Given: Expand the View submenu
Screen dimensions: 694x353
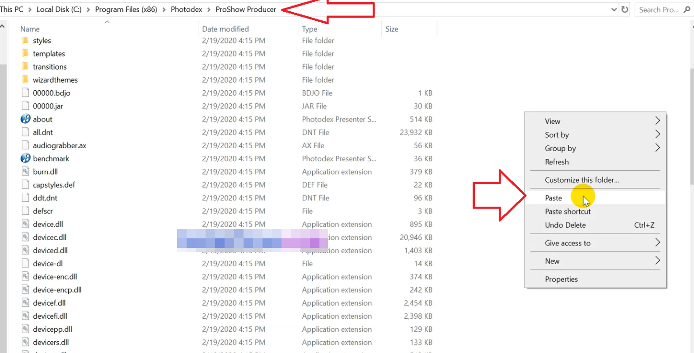Looking at the screenshot, I should (x=657, y=121).
